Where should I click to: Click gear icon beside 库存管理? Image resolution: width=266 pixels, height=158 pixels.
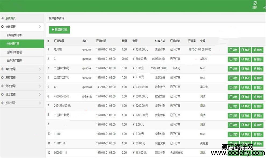(x=3, y=78)
